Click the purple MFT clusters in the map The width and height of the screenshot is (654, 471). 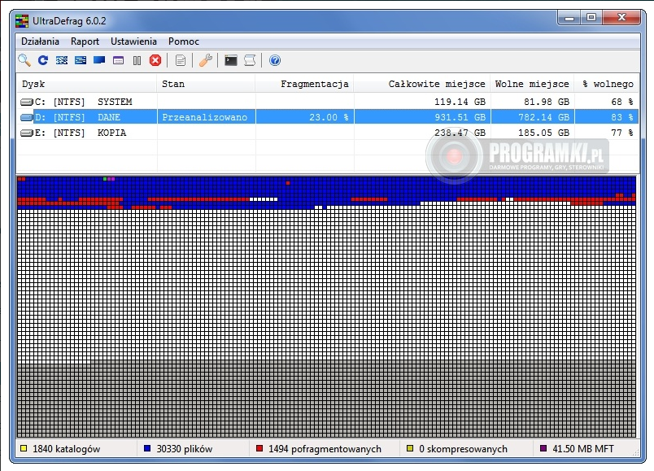(111, 179)
